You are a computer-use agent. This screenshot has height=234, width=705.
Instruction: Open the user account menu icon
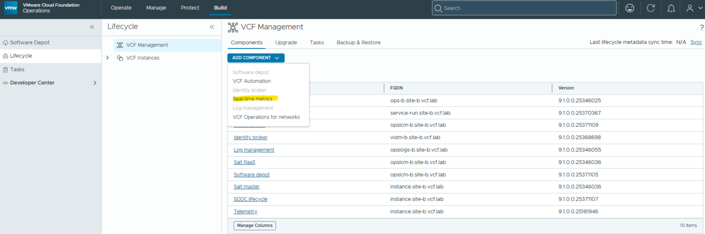(690, 8)
